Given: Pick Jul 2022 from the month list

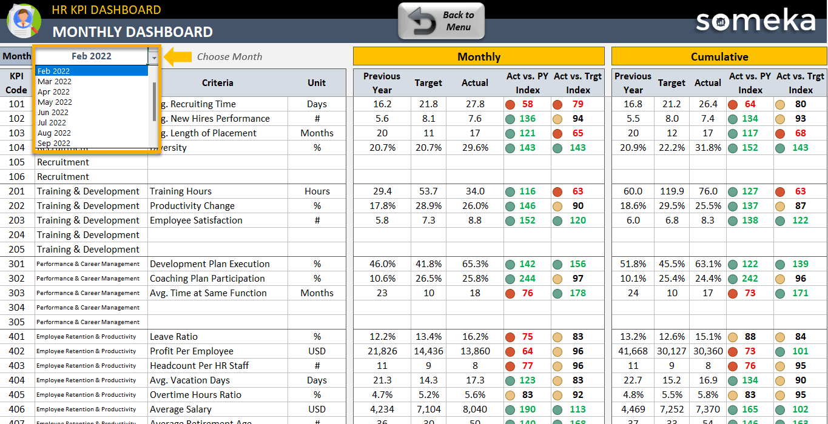Looking at the screenshot, I should 92,122.
